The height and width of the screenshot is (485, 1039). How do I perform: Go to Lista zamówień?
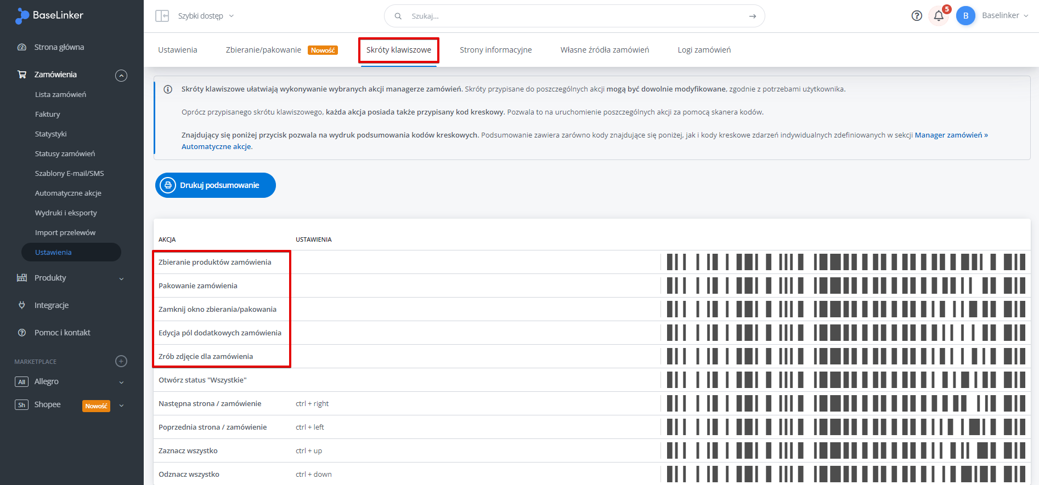click(60, 95)
